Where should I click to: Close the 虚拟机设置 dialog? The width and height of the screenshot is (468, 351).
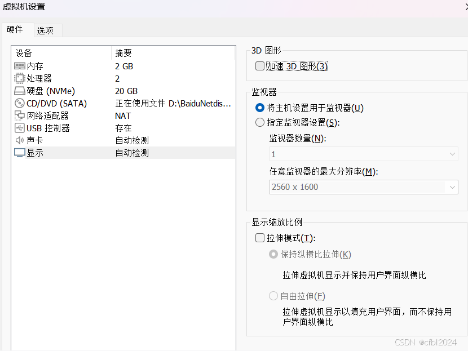pyautogui.click(x=466, y=7)
